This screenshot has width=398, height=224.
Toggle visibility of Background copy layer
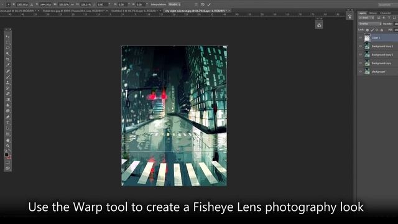click(360, 63)
